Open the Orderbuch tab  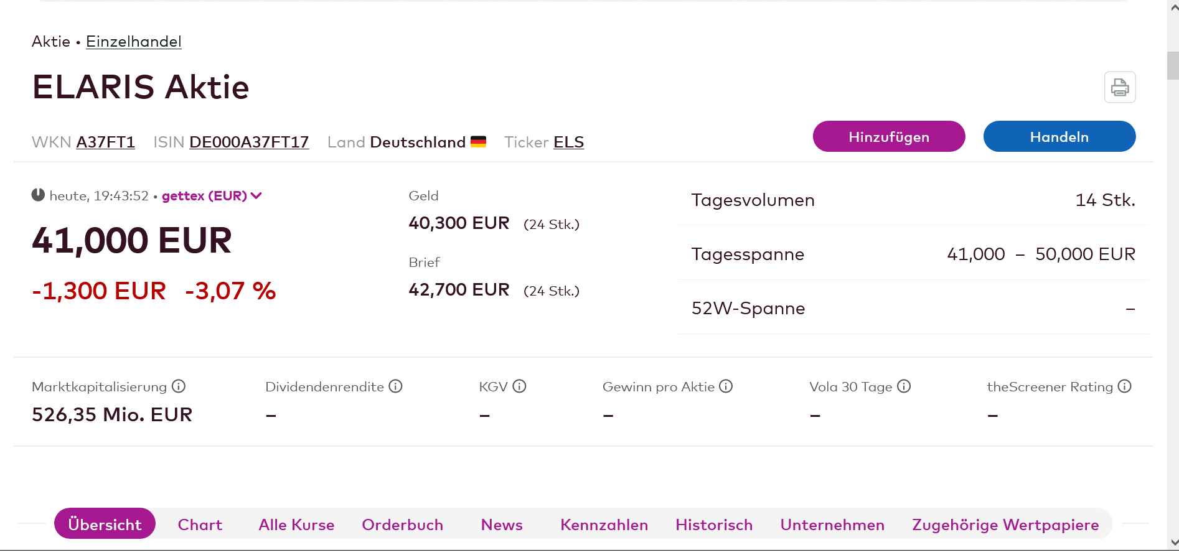[x=402, y=525]
